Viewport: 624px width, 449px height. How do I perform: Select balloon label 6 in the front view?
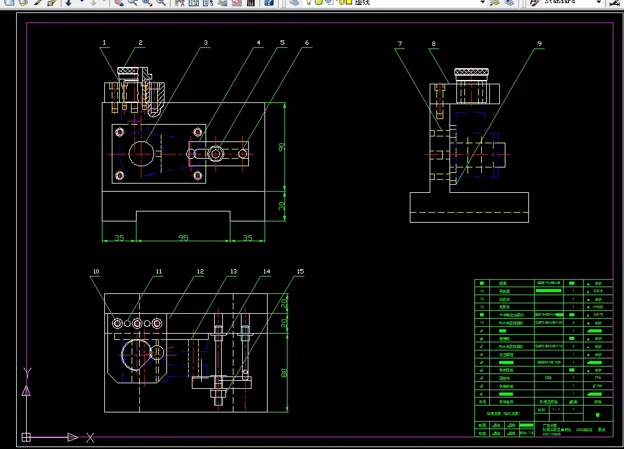pos(307,43)
